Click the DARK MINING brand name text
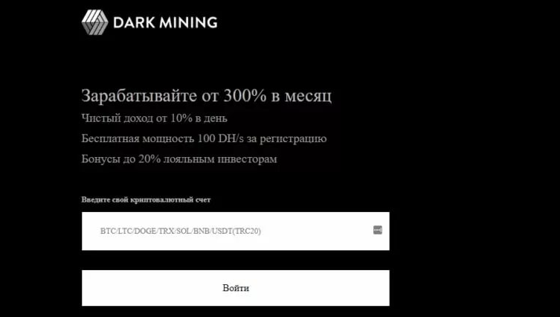 (x=164, y=22)
